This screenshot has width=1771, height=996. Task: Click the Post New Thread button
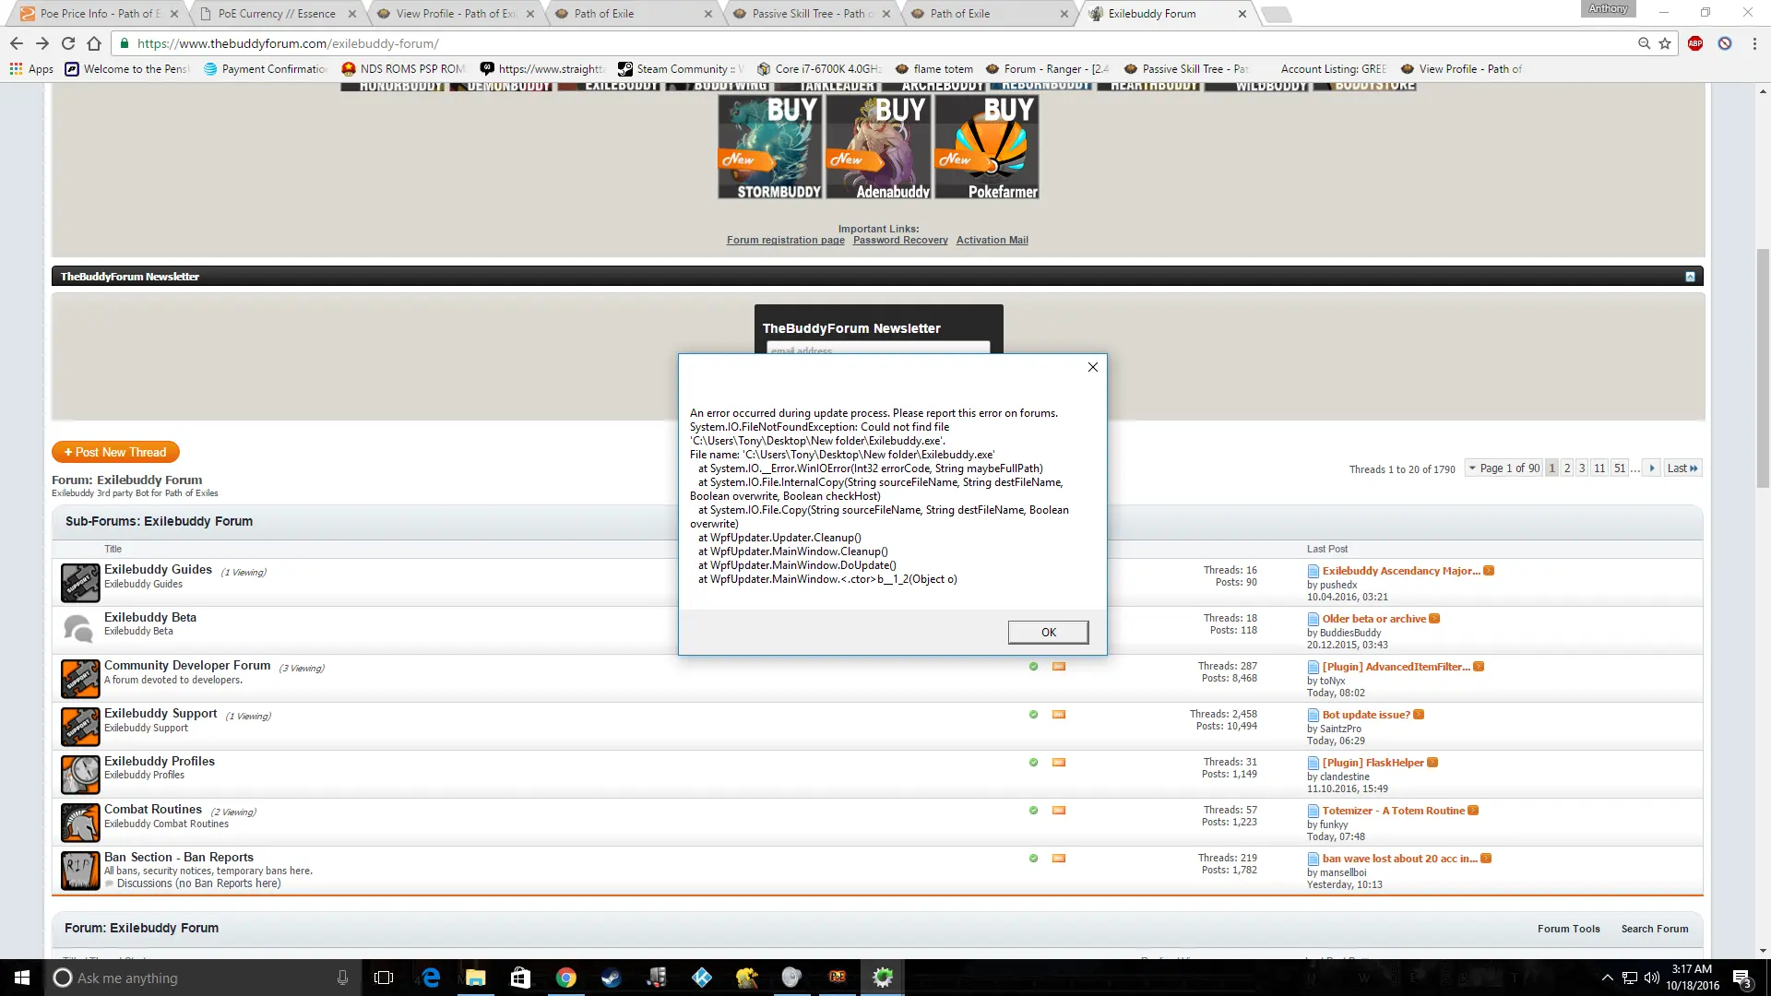tap(115, 452)
